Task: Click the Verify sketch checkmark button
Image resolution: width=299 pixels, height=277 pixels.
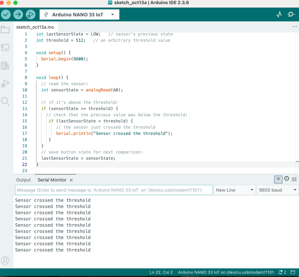Action: [6, 14]
